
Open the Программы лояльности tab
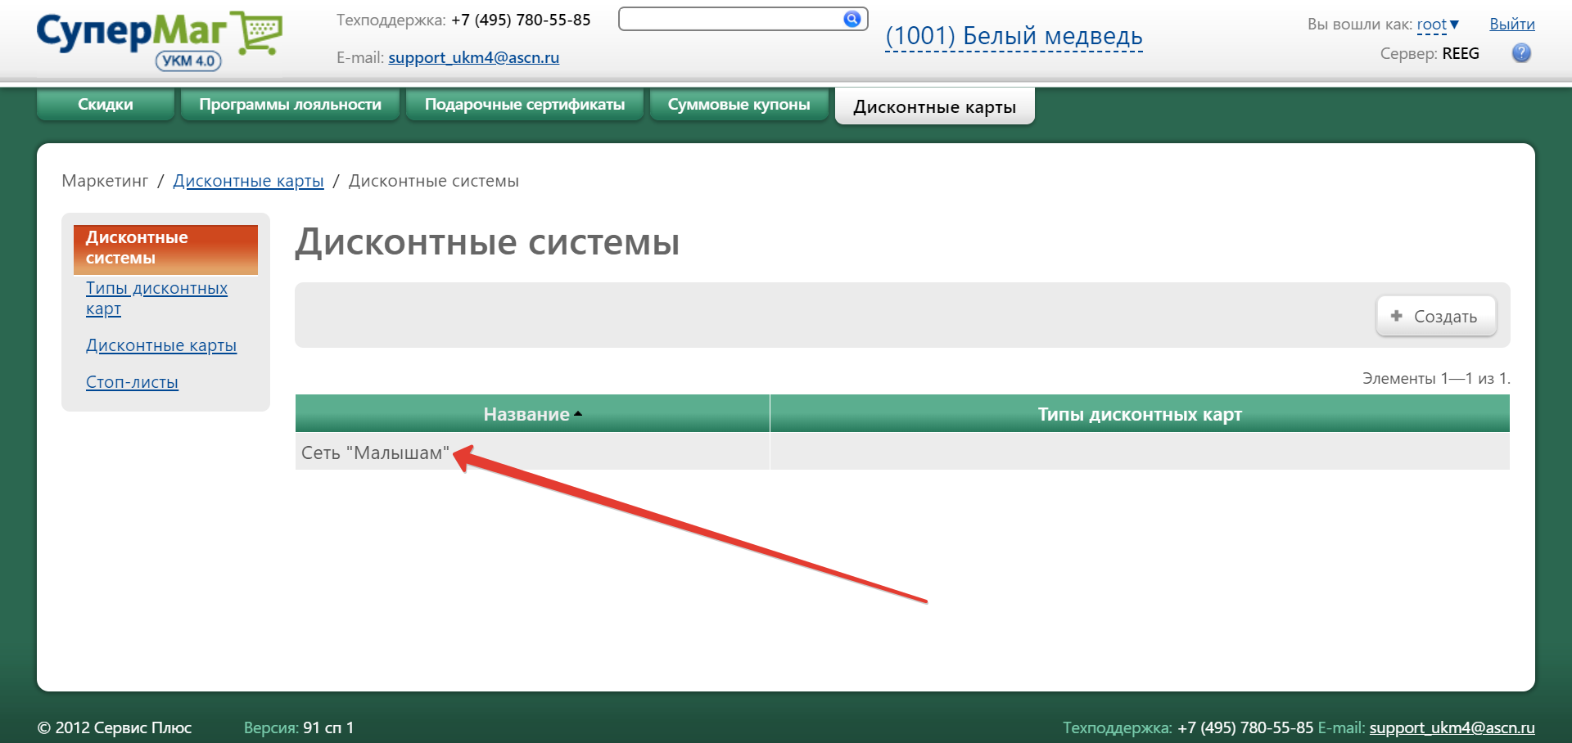290,105
